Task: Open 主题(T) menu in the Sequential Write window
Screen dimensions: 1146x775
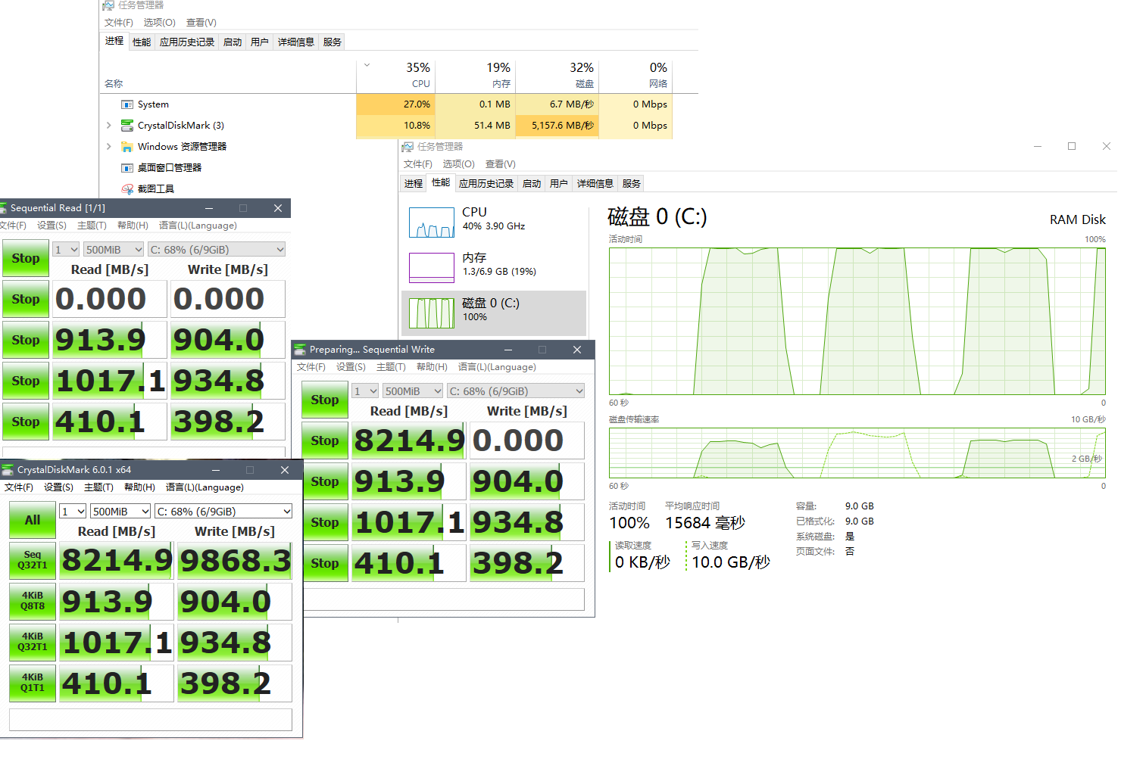Action: 391,367
